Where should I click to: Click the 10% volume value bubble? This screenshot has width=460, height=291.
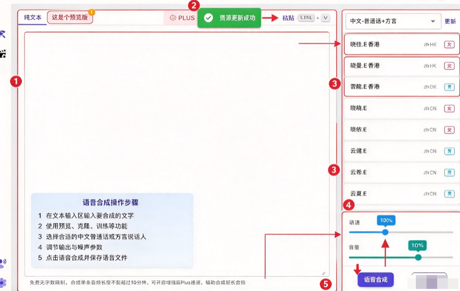[x=417, y=245]
